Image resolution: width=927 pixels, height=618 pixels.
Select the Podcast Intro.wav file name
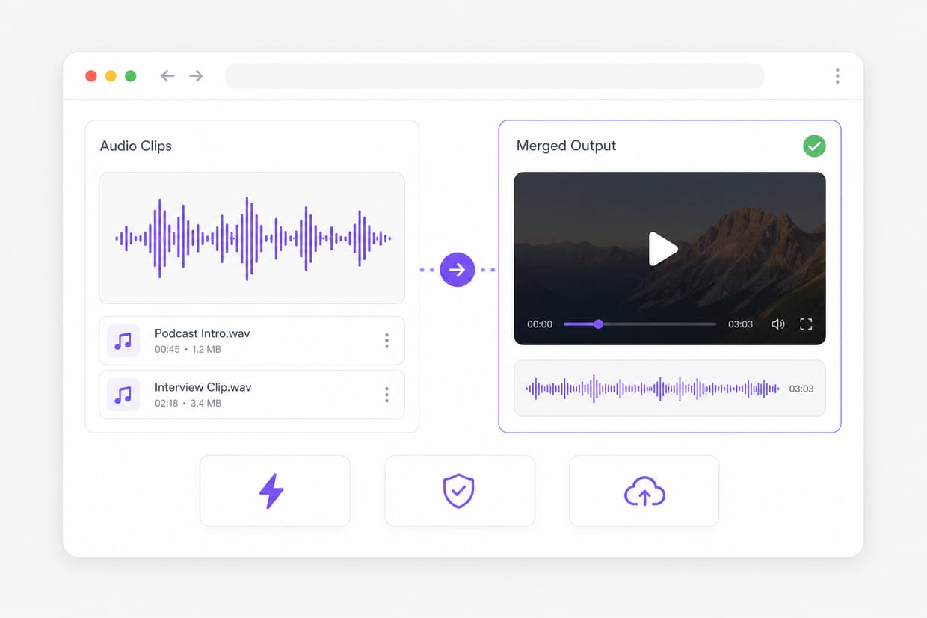202,333
